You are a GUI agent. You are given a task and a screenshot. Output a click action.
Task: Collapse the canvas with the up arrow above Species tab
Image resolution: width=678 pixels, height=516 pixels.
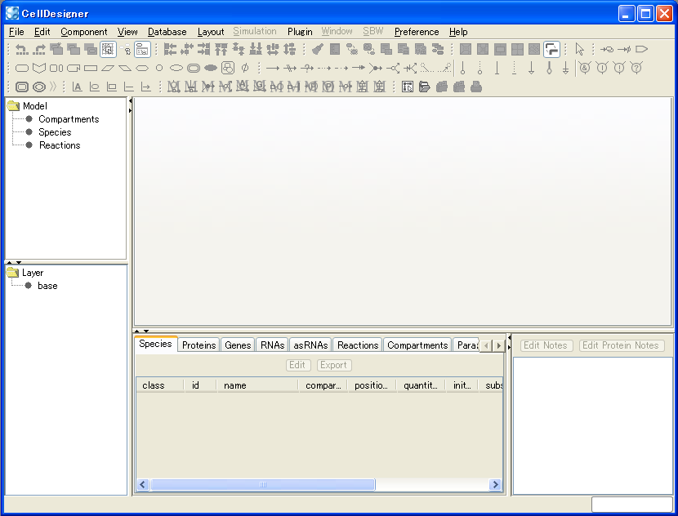pyautogui.click(x=137, y=331)
